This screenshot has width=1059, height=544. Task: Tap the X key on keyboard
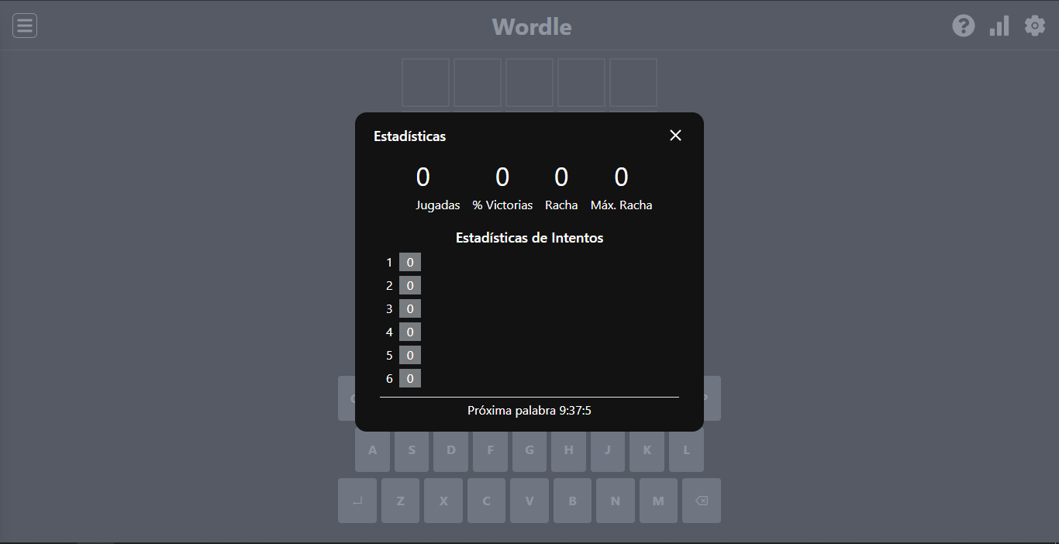tap(443, 501)
